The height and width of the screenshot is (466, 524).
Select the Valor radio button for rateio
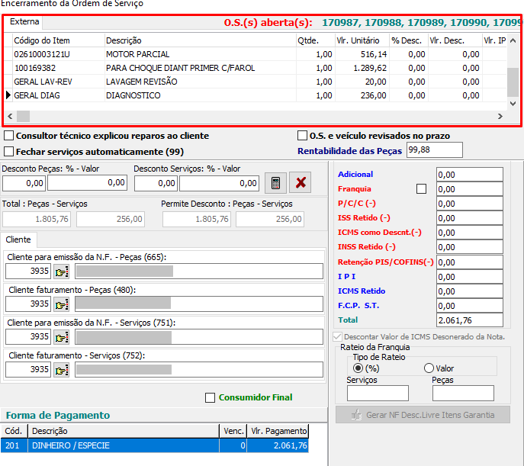(429, 368)
